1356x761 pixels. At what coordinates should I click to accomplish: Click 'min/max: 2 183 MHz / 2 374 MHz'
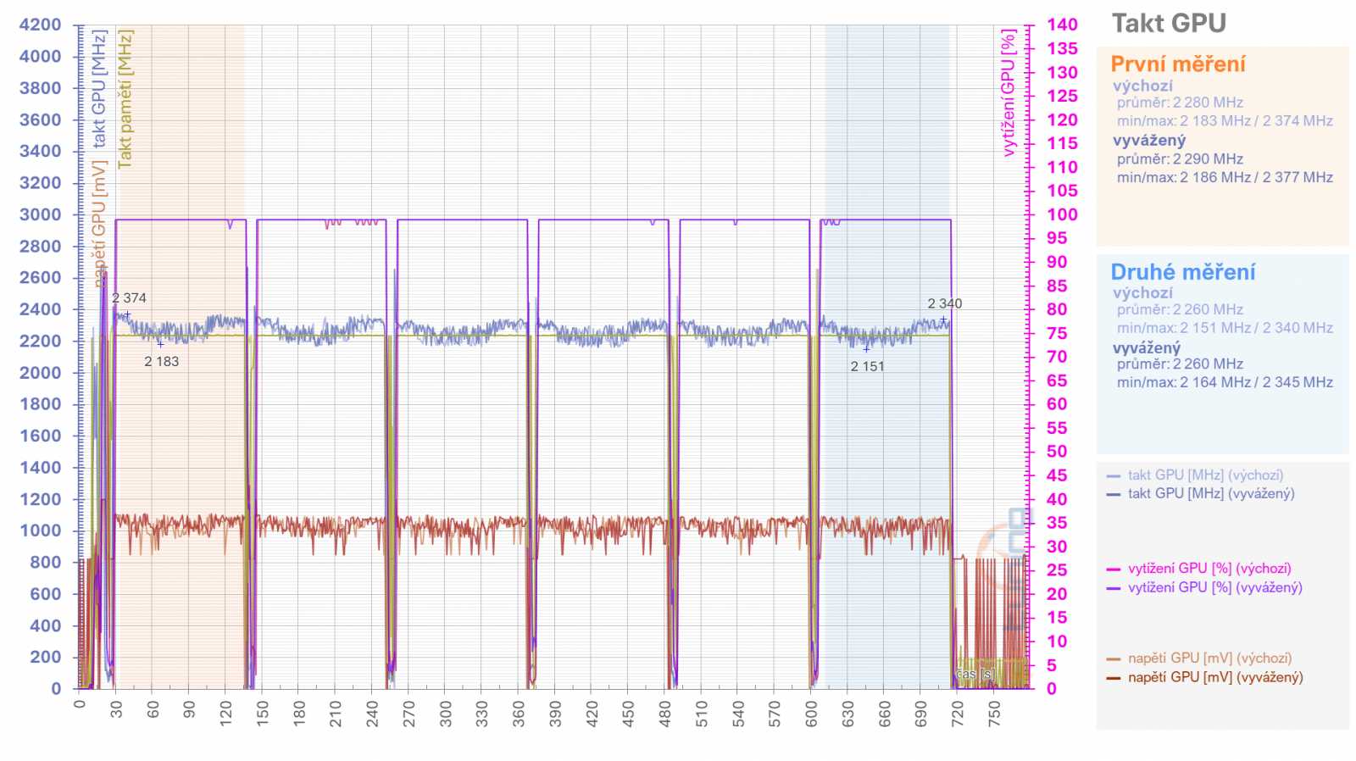[x=1225, y=120]
